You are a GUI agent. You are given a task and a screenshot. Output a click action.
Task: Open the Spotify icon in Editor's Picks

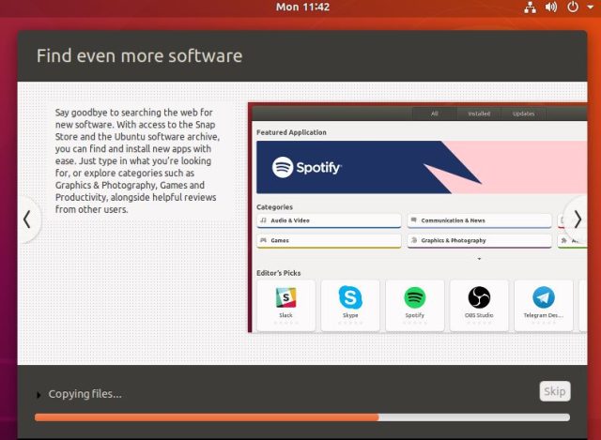[414, 298]
